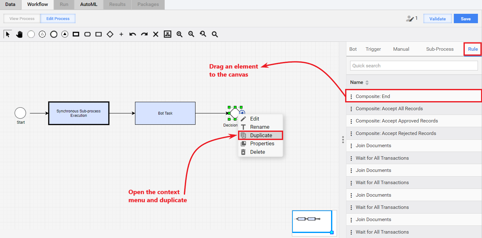Click the user editing count icon
Screen dimensions: 482x238
tap(410, 18)
